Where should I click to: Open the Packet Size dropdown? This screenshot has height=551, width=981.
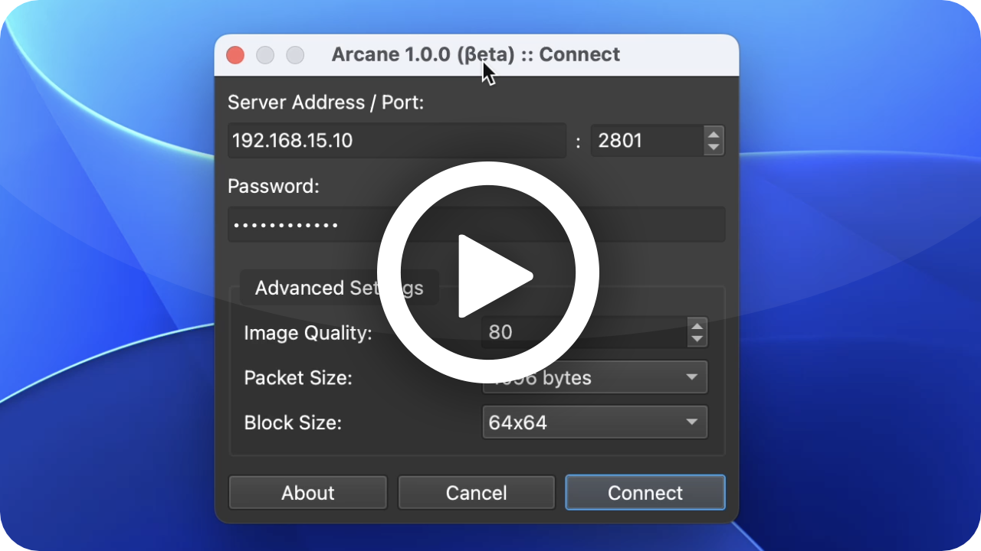click(595, 377)
